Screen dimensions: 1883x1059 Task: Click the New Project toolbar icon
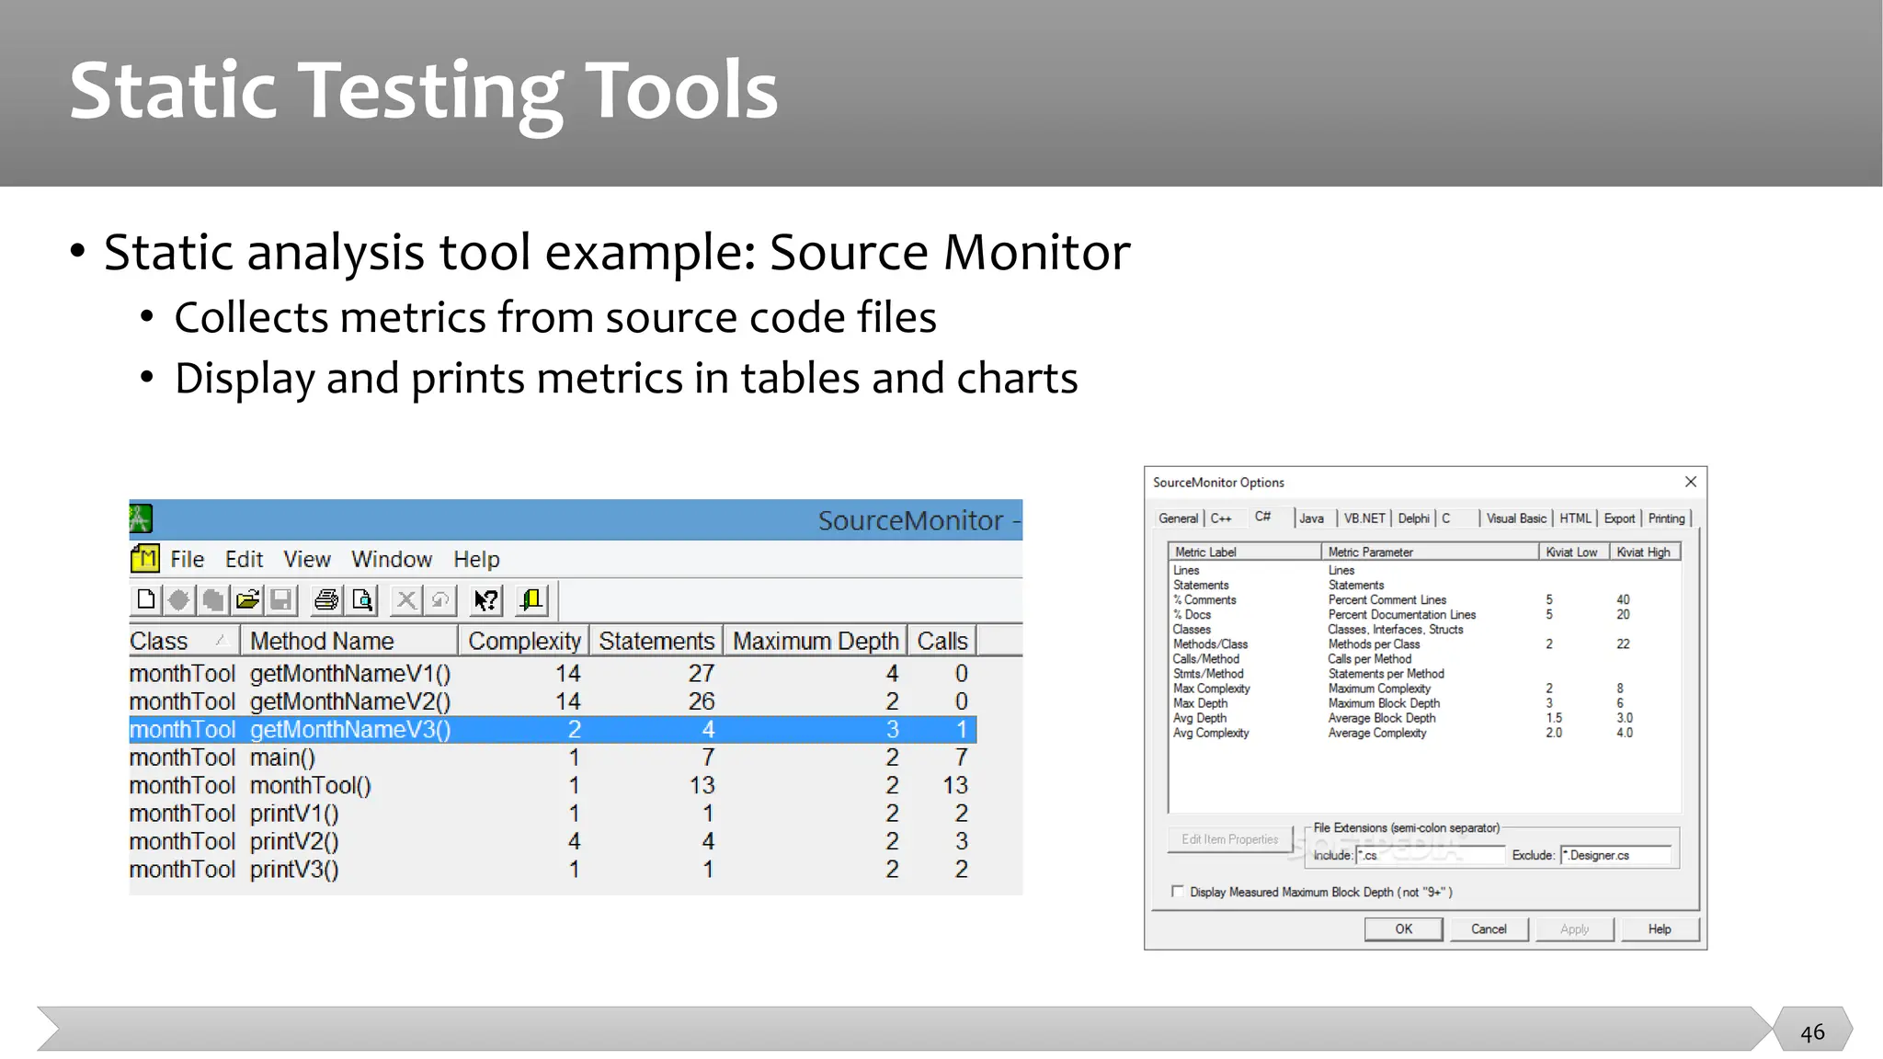[x=145, y=600]
